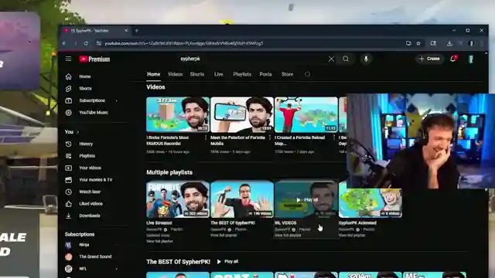The image size is (495, 278).
Task: Open Your movies & TV
Action: point(96,180)
